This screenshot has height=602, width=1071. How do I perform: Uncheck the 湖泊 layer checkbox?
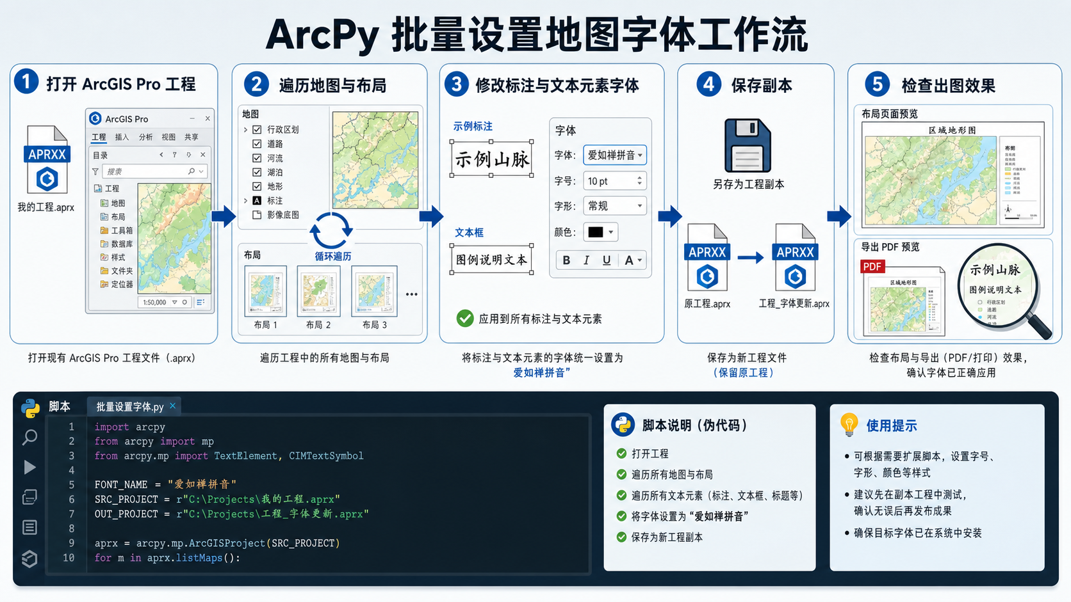257,172
